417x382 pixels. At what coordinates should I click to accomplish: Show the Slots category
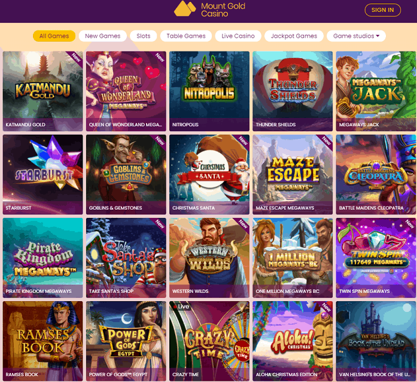tap(144, 36)
